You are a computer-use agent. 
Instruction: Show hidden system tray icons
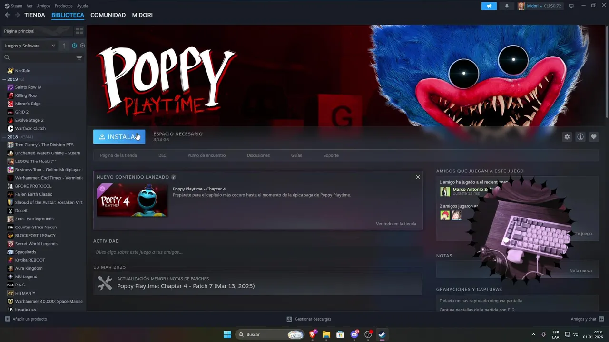[x=533, y=334]
